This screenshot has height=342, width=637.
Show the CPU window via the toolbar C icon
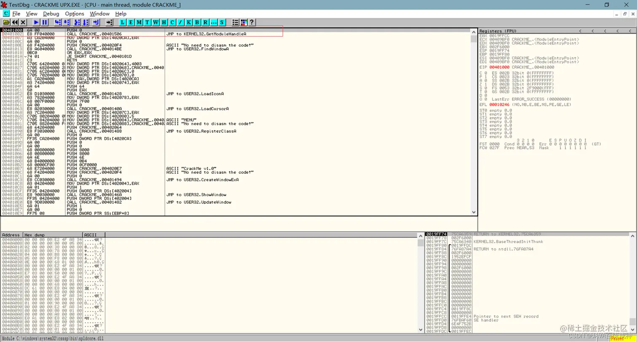tap(172, 22)
